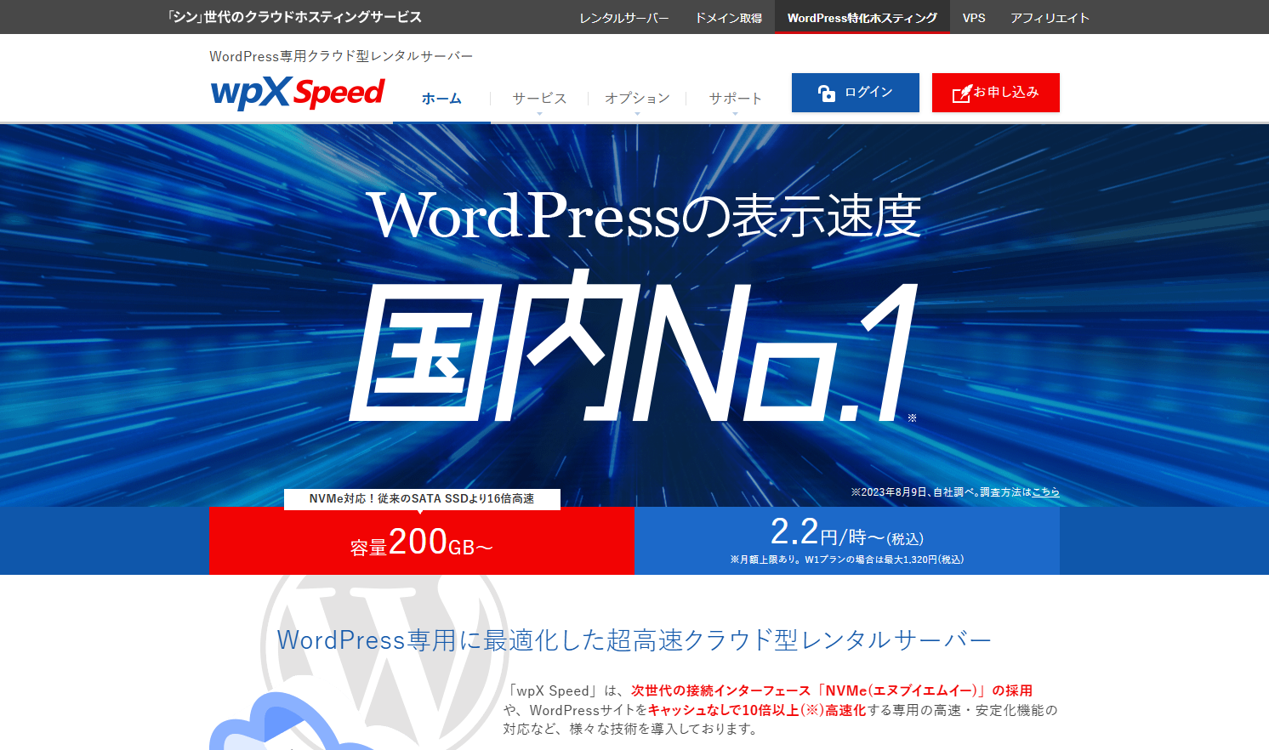Open the ログイン login button
This screenshot has width=1269, height=750.
(856, 93)
